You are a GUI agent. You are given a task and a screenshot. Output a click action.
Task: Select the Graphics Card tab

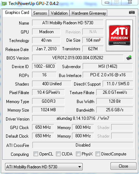click(17, 12)
